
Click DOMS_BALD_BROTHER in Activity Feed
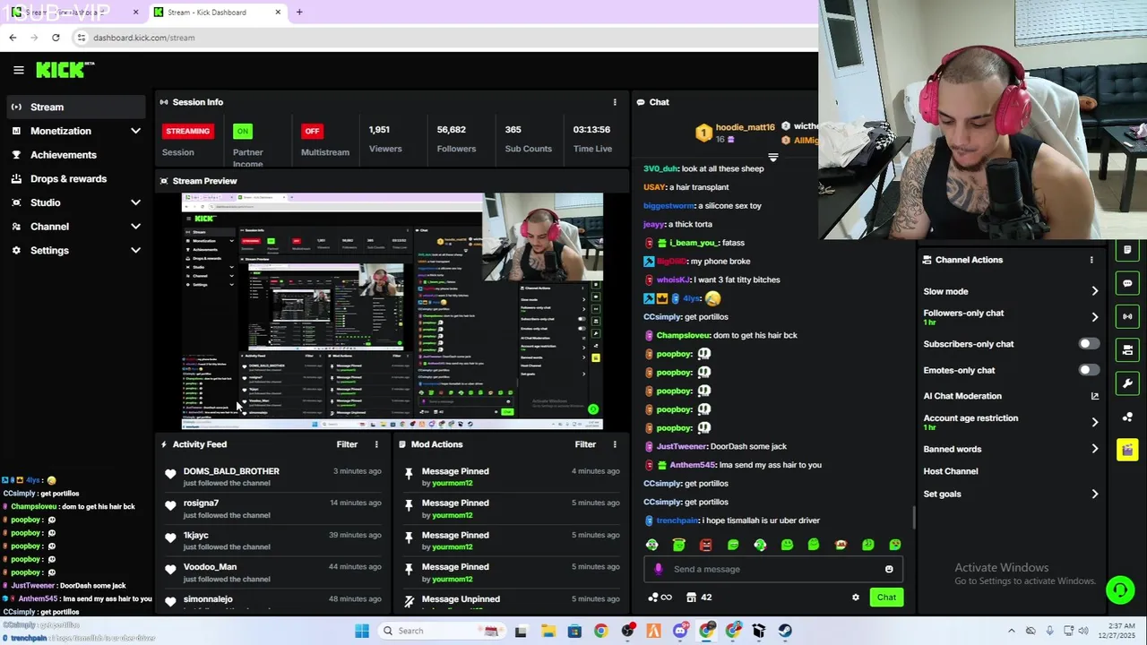point(231,471)
